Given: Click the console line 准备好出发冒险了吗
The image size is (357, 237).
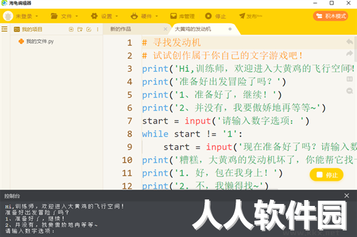Looking at the screenshot, I should tap(37, 212).
